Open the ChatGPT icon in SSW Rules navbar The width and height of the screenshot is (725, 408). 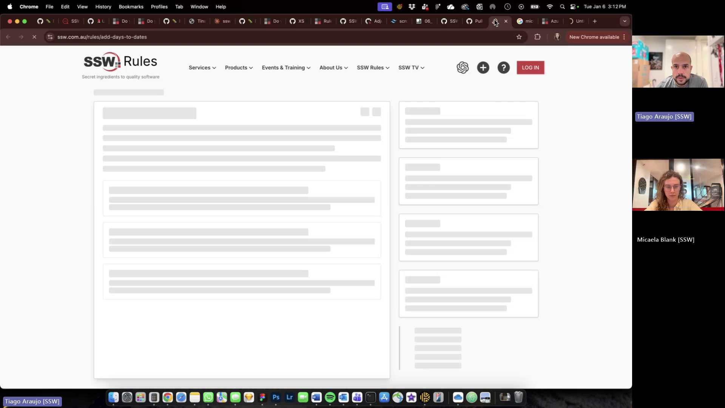(463, 67)
